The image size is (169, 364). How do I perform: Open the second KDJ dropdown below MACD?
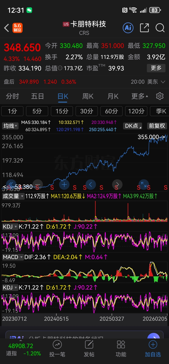(10, 287)
